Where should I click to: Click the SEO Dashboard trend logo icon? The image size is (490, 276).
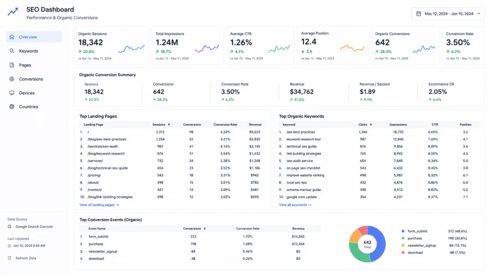tap(13, 12)
